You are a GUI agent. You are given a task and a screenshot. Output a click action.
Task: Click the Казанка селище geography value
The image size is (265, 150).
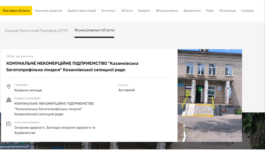tap(28, 90)
